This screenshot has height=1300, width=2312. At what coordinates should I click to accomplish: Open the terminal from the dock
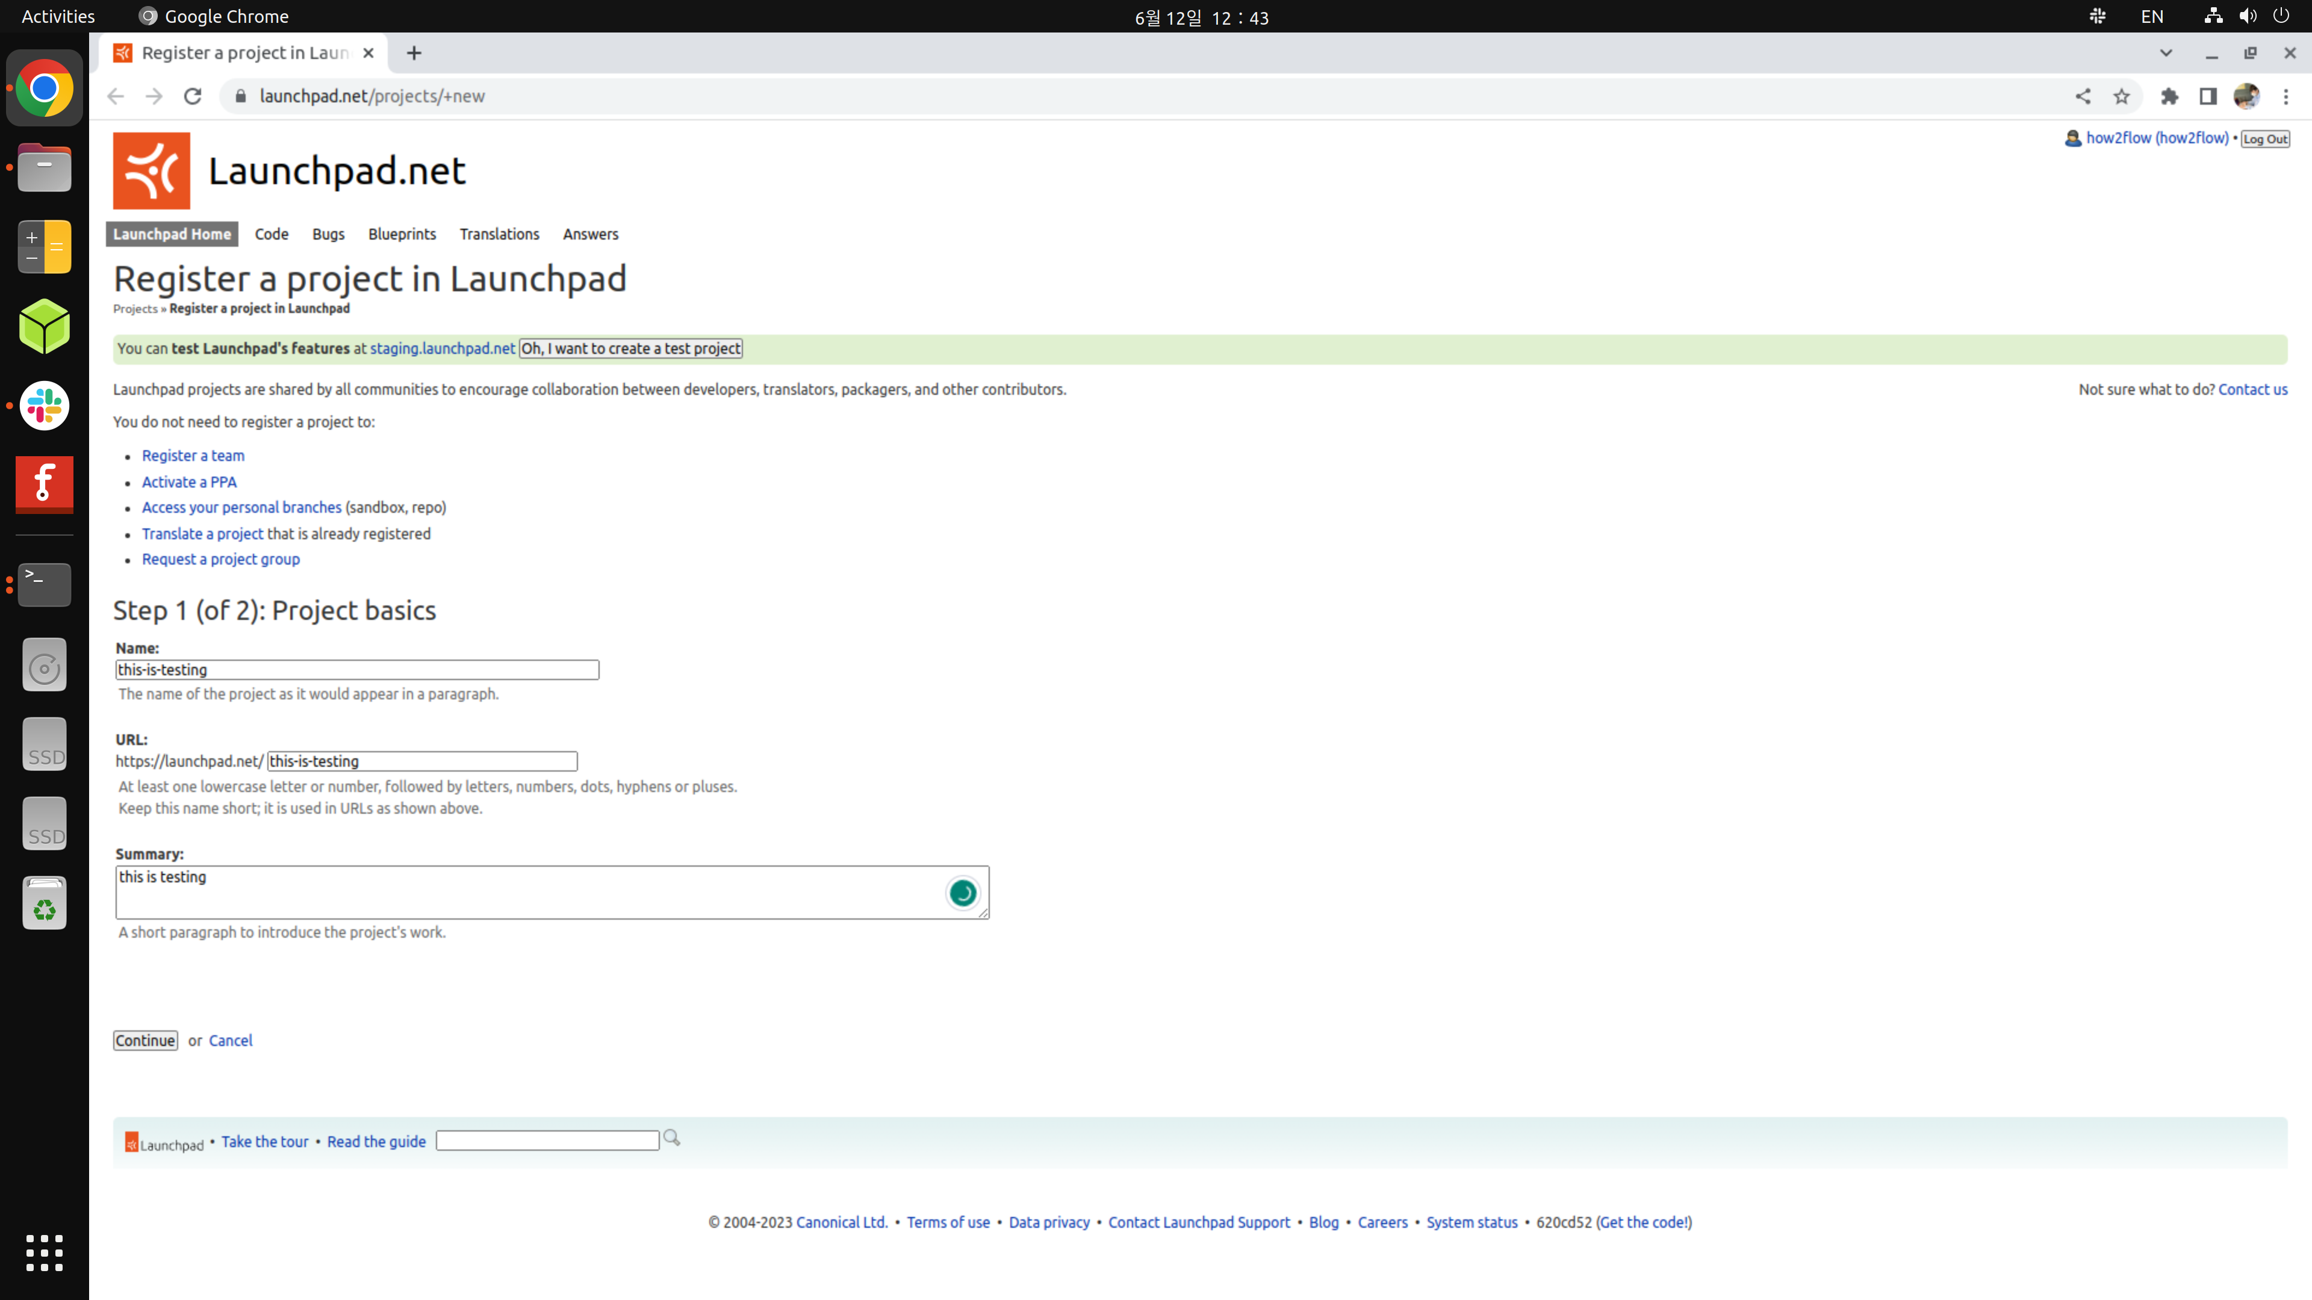44,584
